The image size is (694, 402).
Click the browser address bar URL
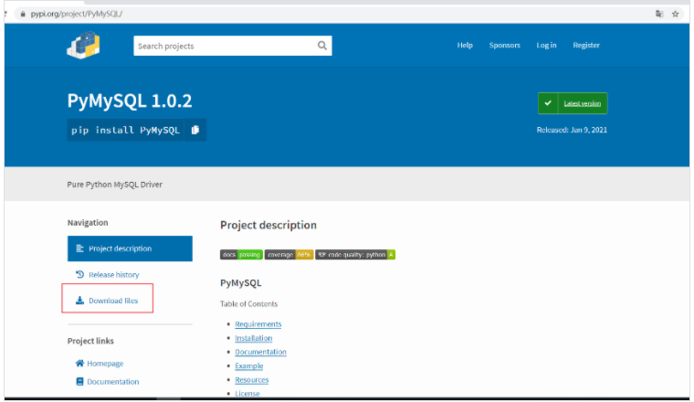tap(77, 14)
